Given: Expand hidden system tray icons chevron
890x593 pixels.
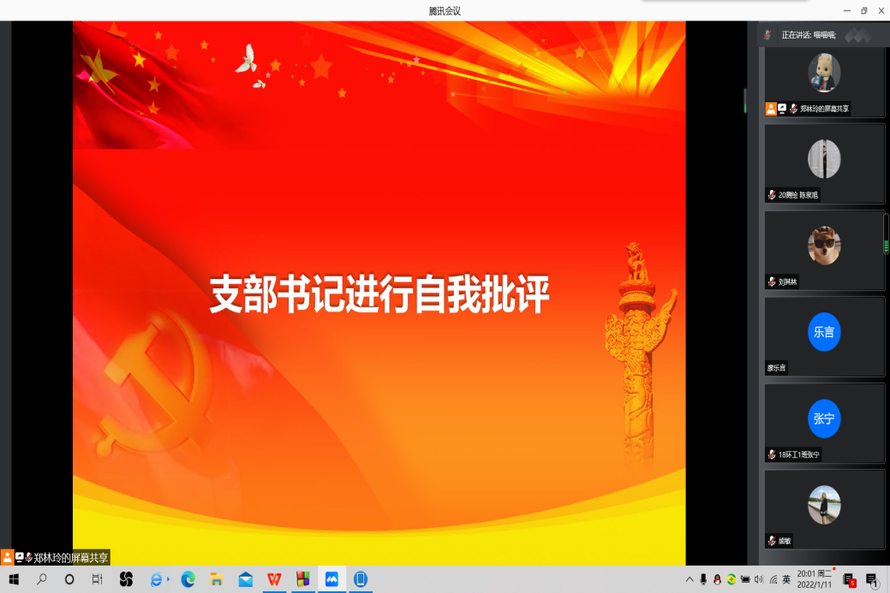Looking at the screenshot, I should pyautogui.click(x=690, y=579).
